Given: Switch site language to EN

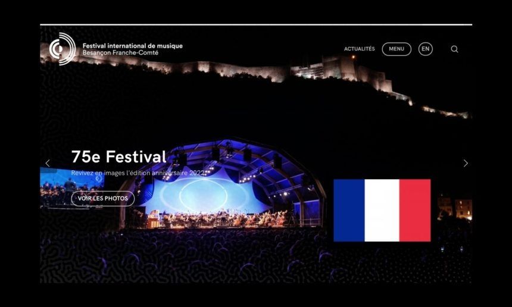Looking at the screenshot, I should [426, 49].
